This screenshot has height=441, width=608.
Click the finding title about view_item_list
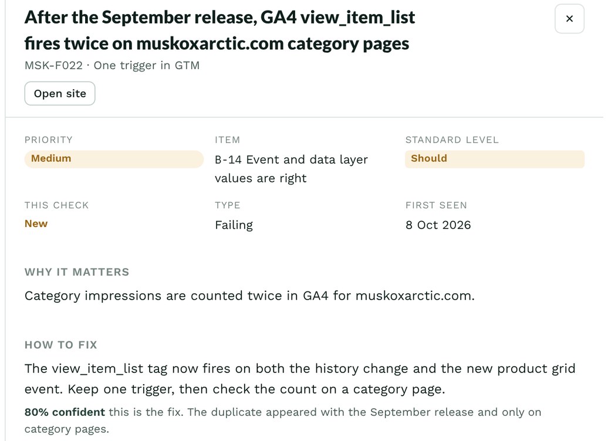coord(219,30)
